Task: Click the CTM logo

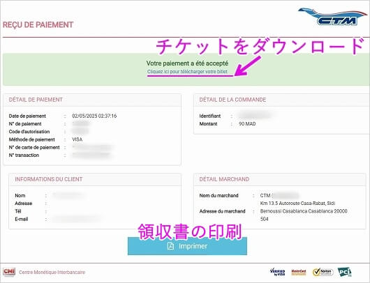Action: 333,17
